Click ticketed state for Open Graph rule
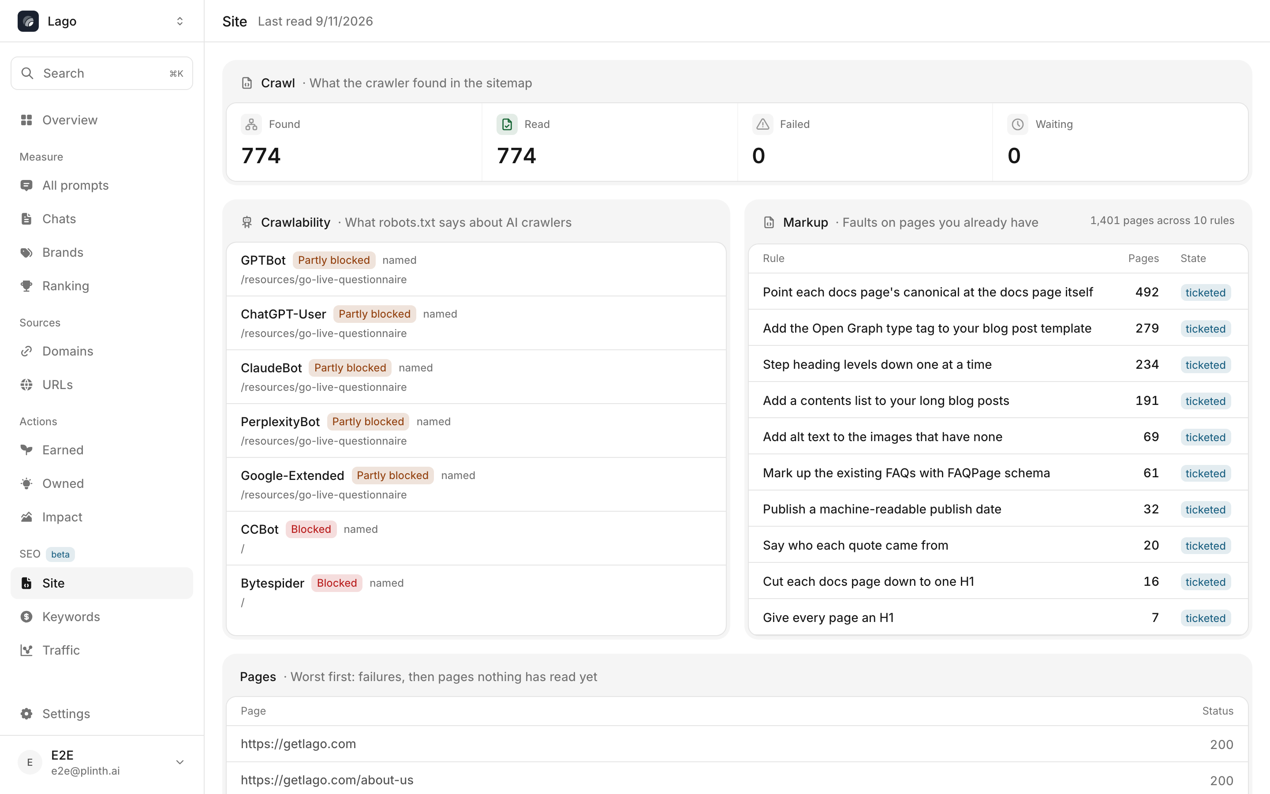This screenshot has height=794, width=1270. coord(1206,329)
